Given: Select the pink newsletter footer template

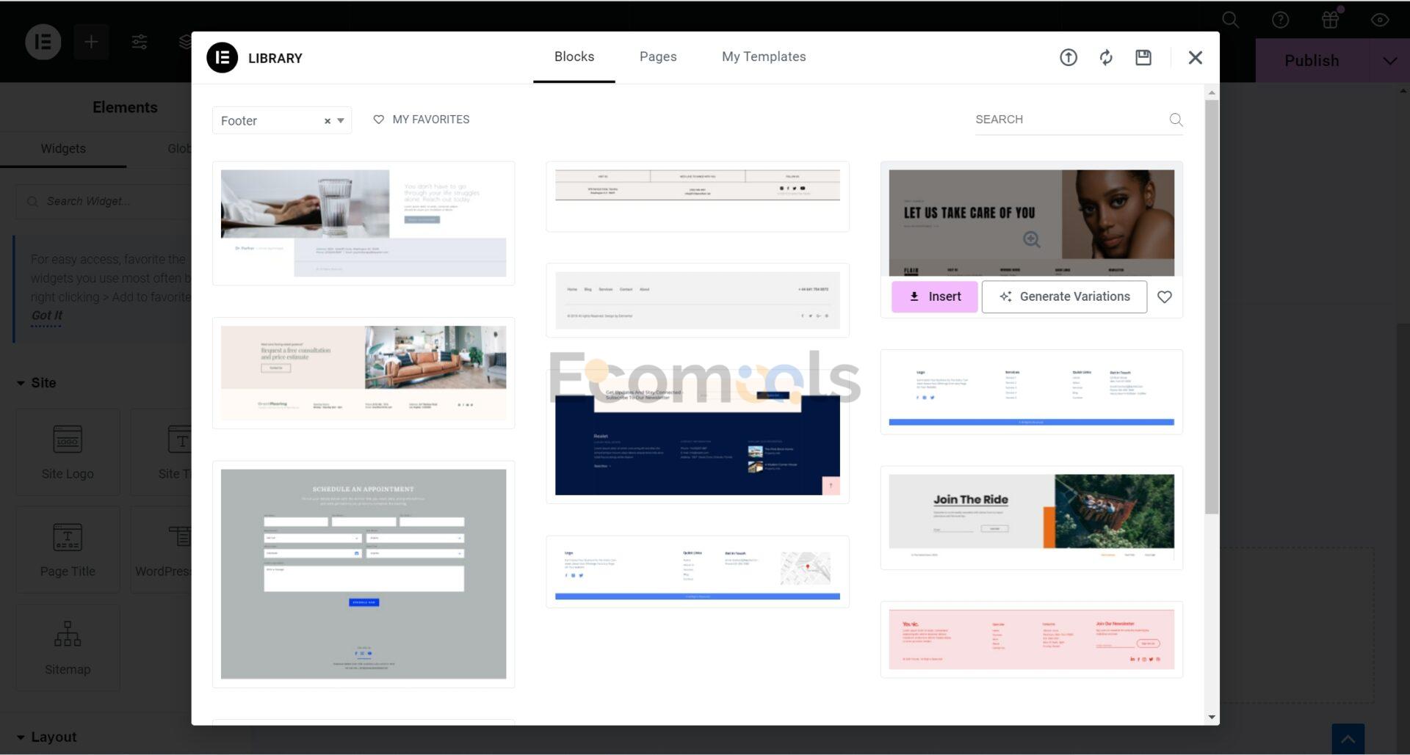Looking at the screenshot, I should coord(1031,639).
